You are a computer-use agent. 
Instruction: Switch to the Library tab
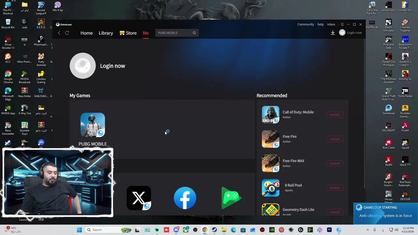[106, 33]
